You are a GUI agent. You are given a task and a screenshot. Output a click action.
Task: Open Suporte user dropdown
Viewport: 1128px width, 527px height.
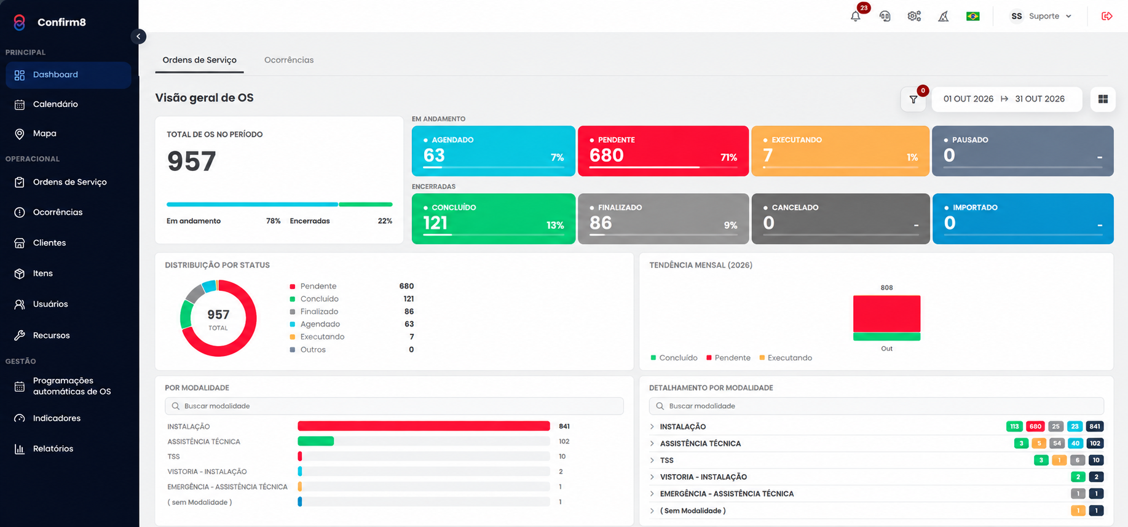point(1041,17)
